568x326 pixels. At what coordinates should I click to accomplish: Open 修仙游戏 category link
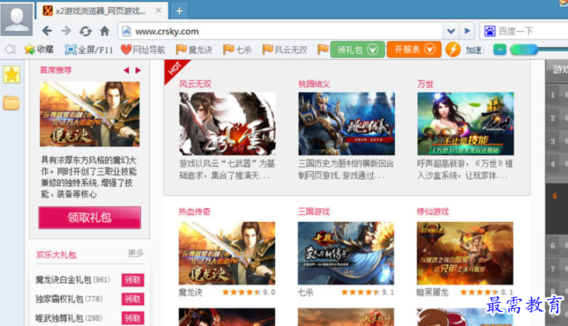click(x=433, y=211)
